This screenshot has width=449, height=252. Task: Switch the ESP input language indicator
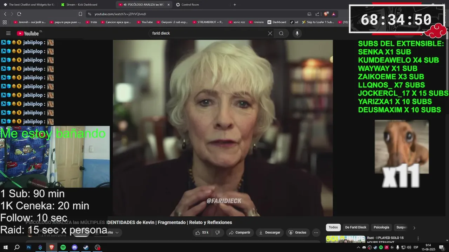[x=416, y=247]
